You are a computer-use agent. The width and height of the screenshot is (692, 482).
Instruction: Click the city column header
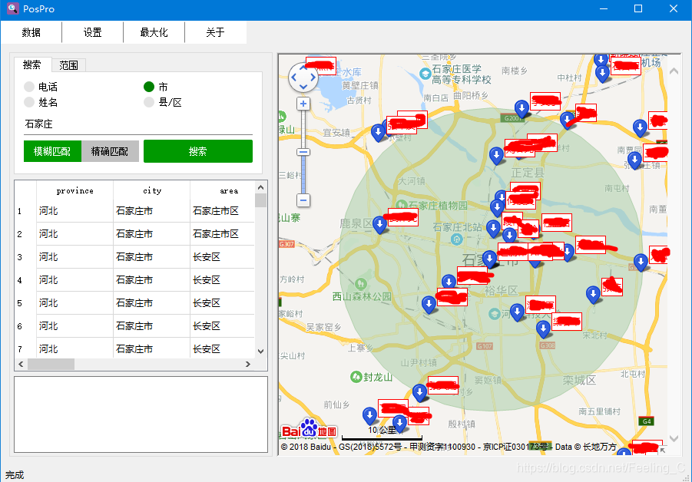tap(152, 190)
